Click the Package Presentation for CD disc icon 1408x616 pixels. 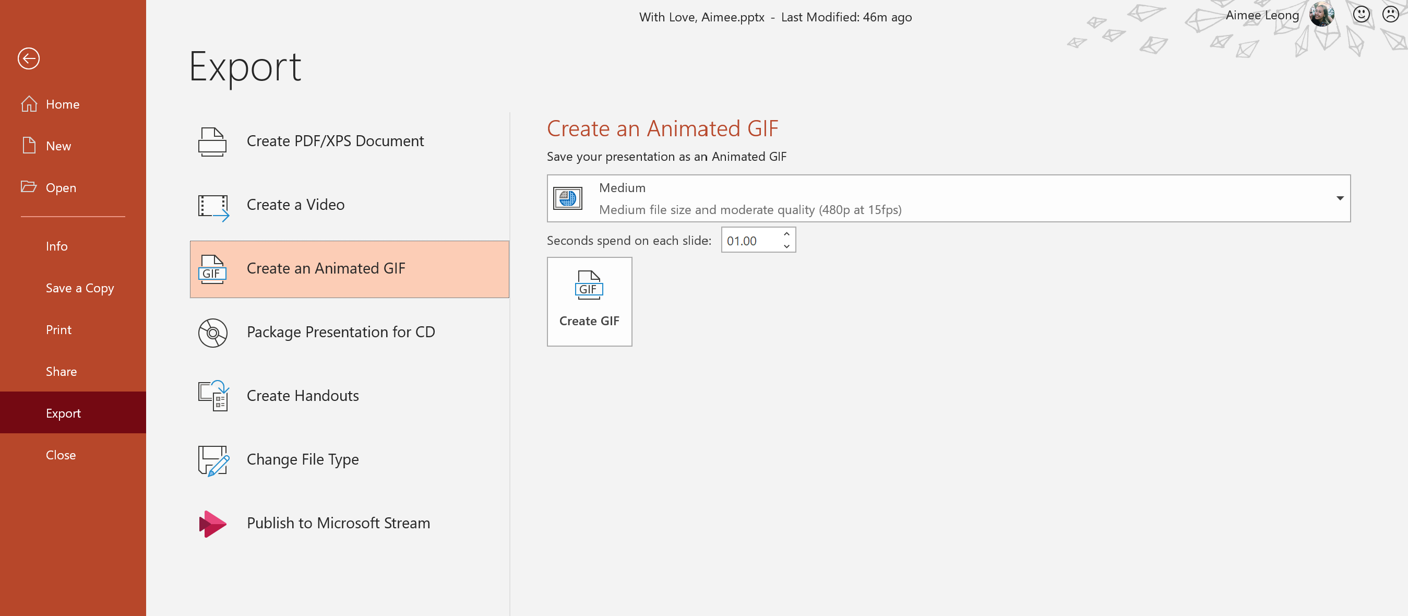(x=212, y=333)
